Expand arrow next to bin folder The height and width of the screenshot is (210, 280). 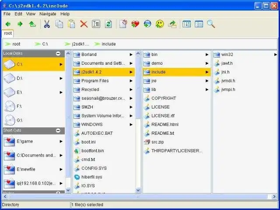tap(207, 54)
